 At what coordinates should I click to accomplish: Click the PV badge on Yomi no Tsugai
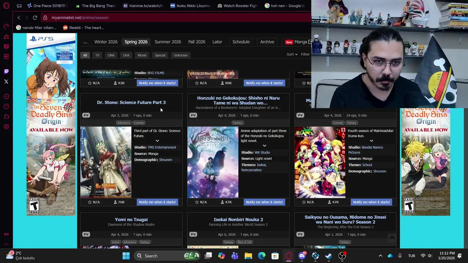pos(86,234)
